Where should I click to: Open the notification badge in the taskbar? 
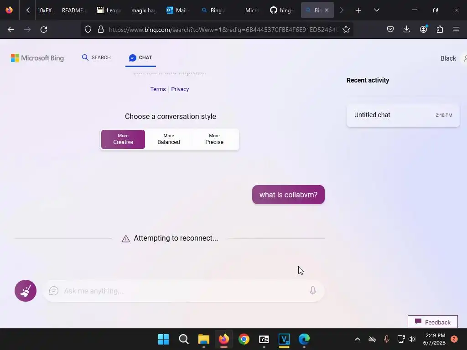tap(454, 339)
